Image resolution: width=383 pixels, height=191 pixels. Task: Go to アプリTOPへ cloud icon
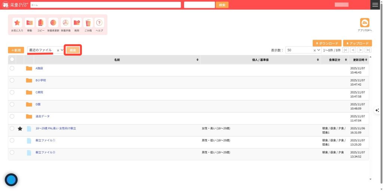[x=364, y=23]
